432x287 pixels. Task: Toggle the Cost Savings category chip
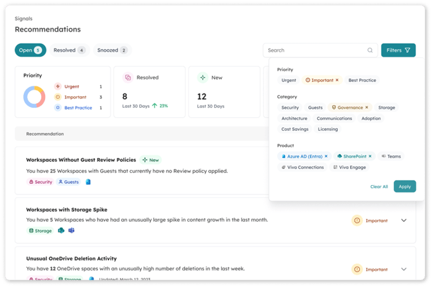pyautogui.click(x=295, y=129)
